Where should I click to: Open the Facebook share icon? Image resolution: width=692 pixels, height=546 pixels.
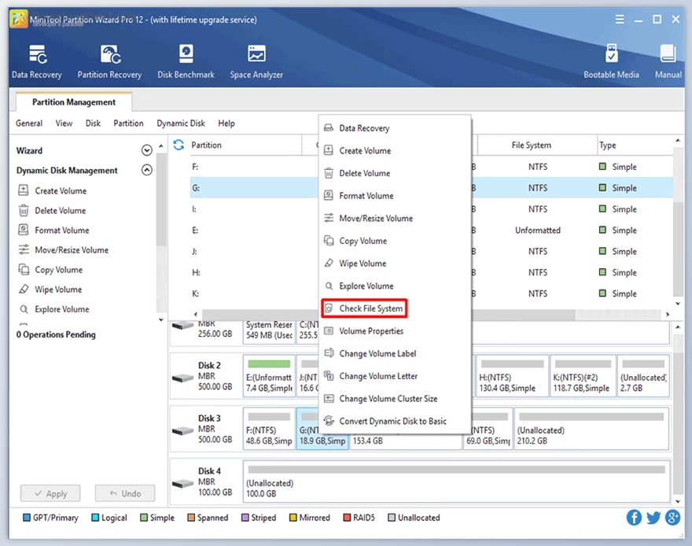click(634, 518)
